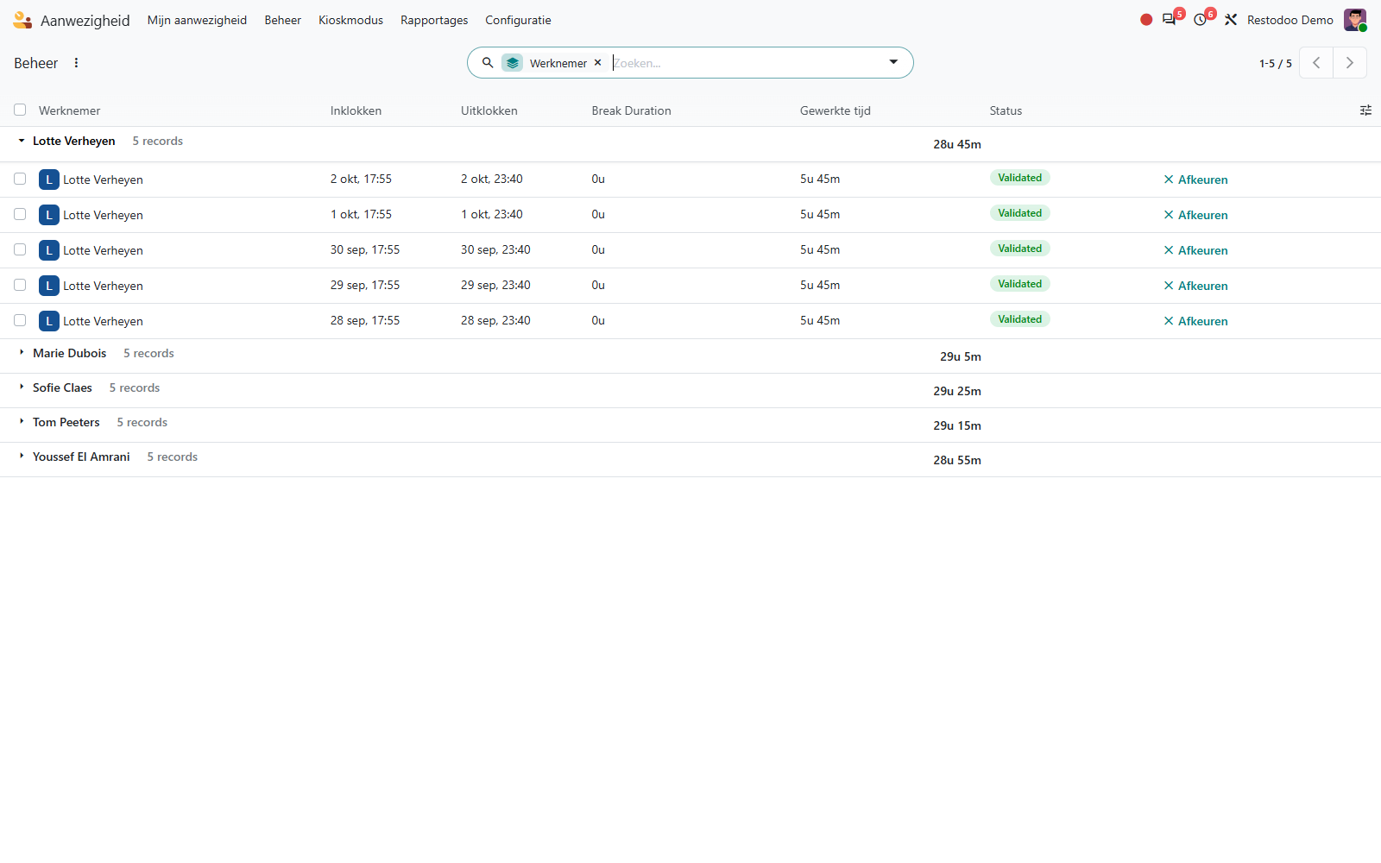Click Lotte Verheyen avatar in 28 sep row
Viewport: 1381px width, 863px height.
(x=49, y=321)
